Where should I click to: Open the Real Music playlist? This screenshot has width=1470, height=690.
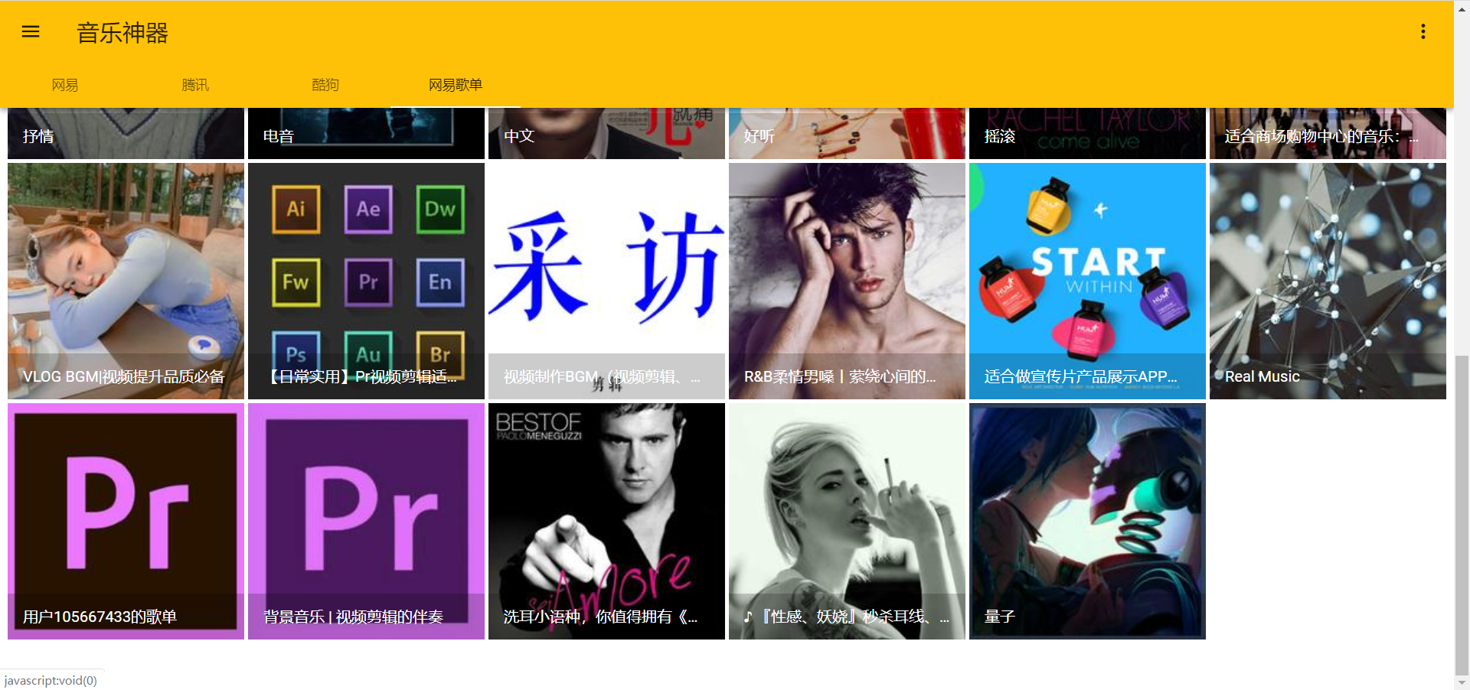(1327, 281)
